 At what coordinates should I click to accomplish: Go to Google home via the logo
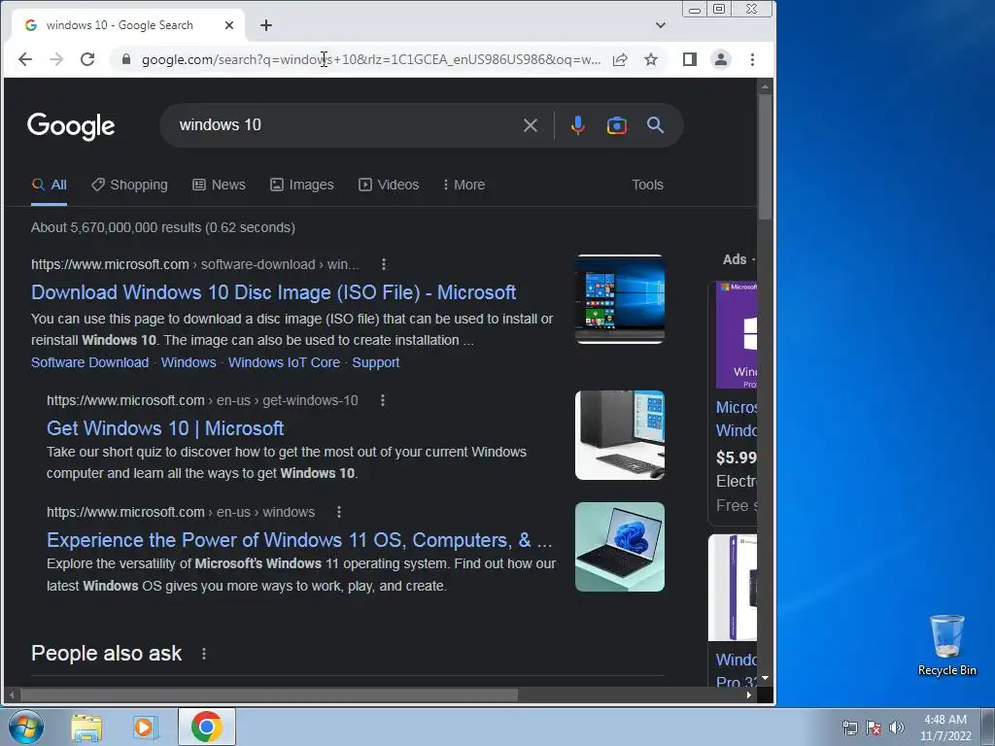point(71,125)
